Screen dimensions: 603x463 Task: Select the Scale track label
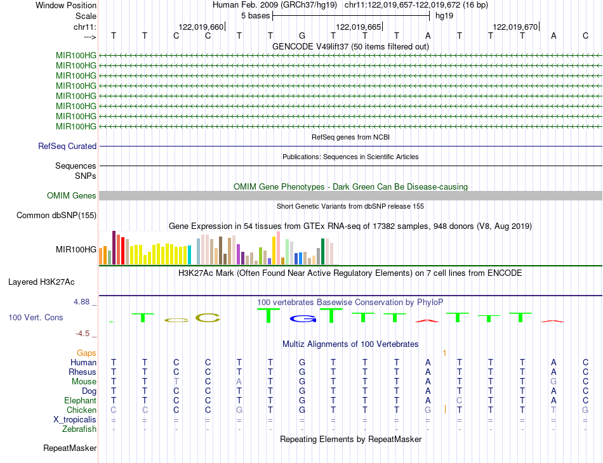pyautogui.click(x=86, y=16)
